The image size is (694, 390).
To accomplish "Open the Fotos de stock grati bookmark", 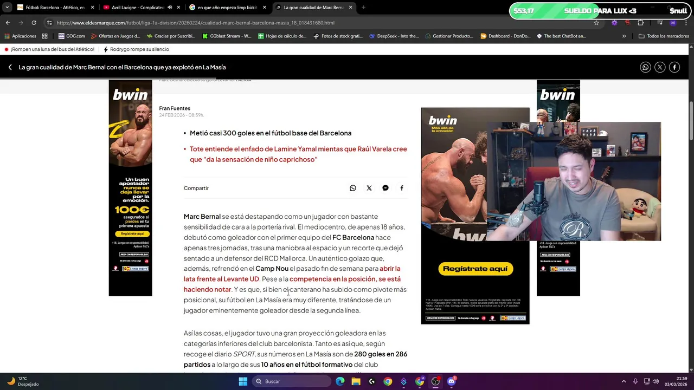I will point(338,36).
